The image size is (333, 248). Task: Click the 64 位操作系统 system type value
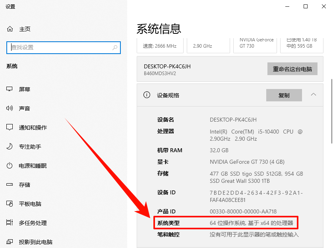[252, 223]
